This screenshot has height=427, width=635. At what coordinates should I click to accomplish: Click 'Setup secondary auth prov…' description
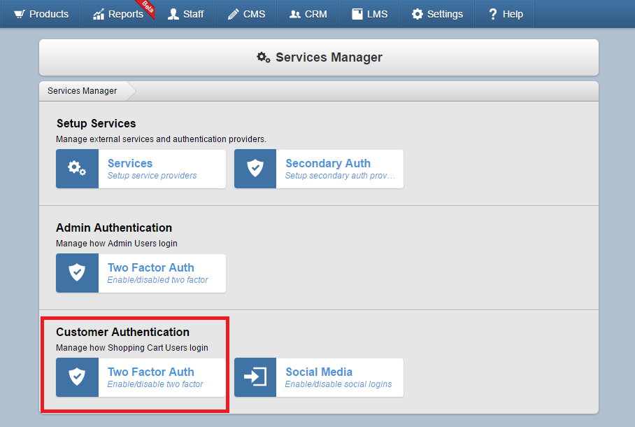(x=340, y=176)
